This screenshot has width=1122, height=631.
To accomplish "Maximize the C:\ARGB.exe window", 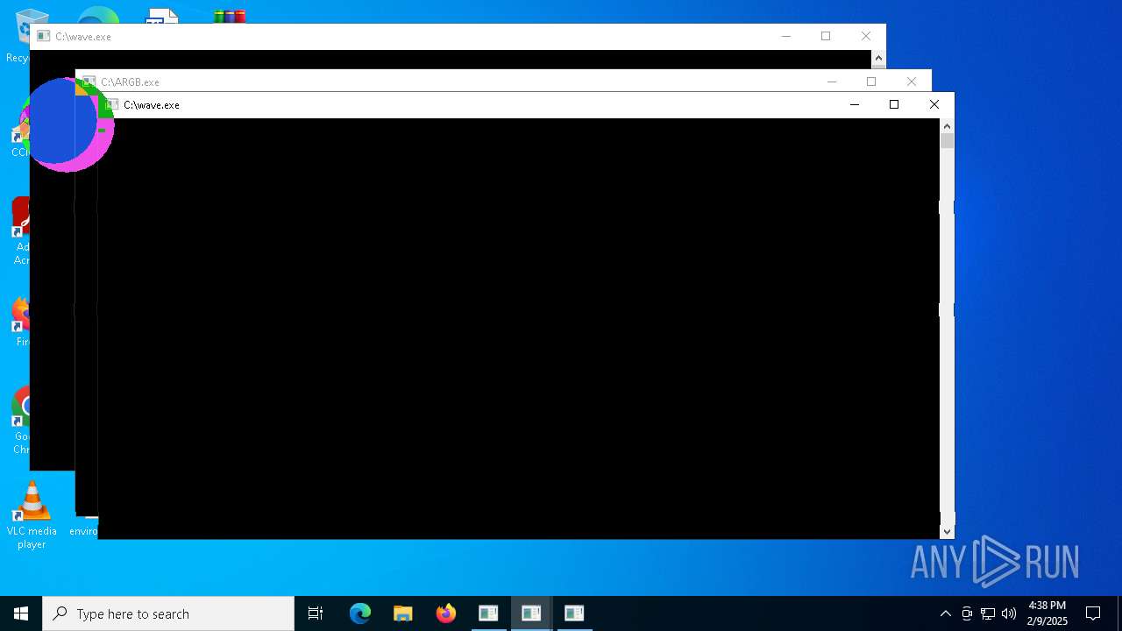I will click(871, 82).
